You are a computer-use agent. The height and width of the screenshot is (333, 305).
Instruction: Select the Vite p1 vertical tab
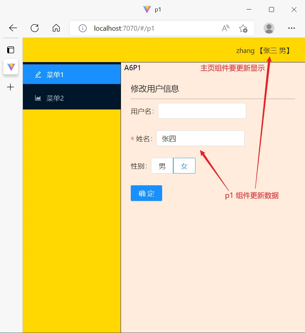[x=11, y=67]
